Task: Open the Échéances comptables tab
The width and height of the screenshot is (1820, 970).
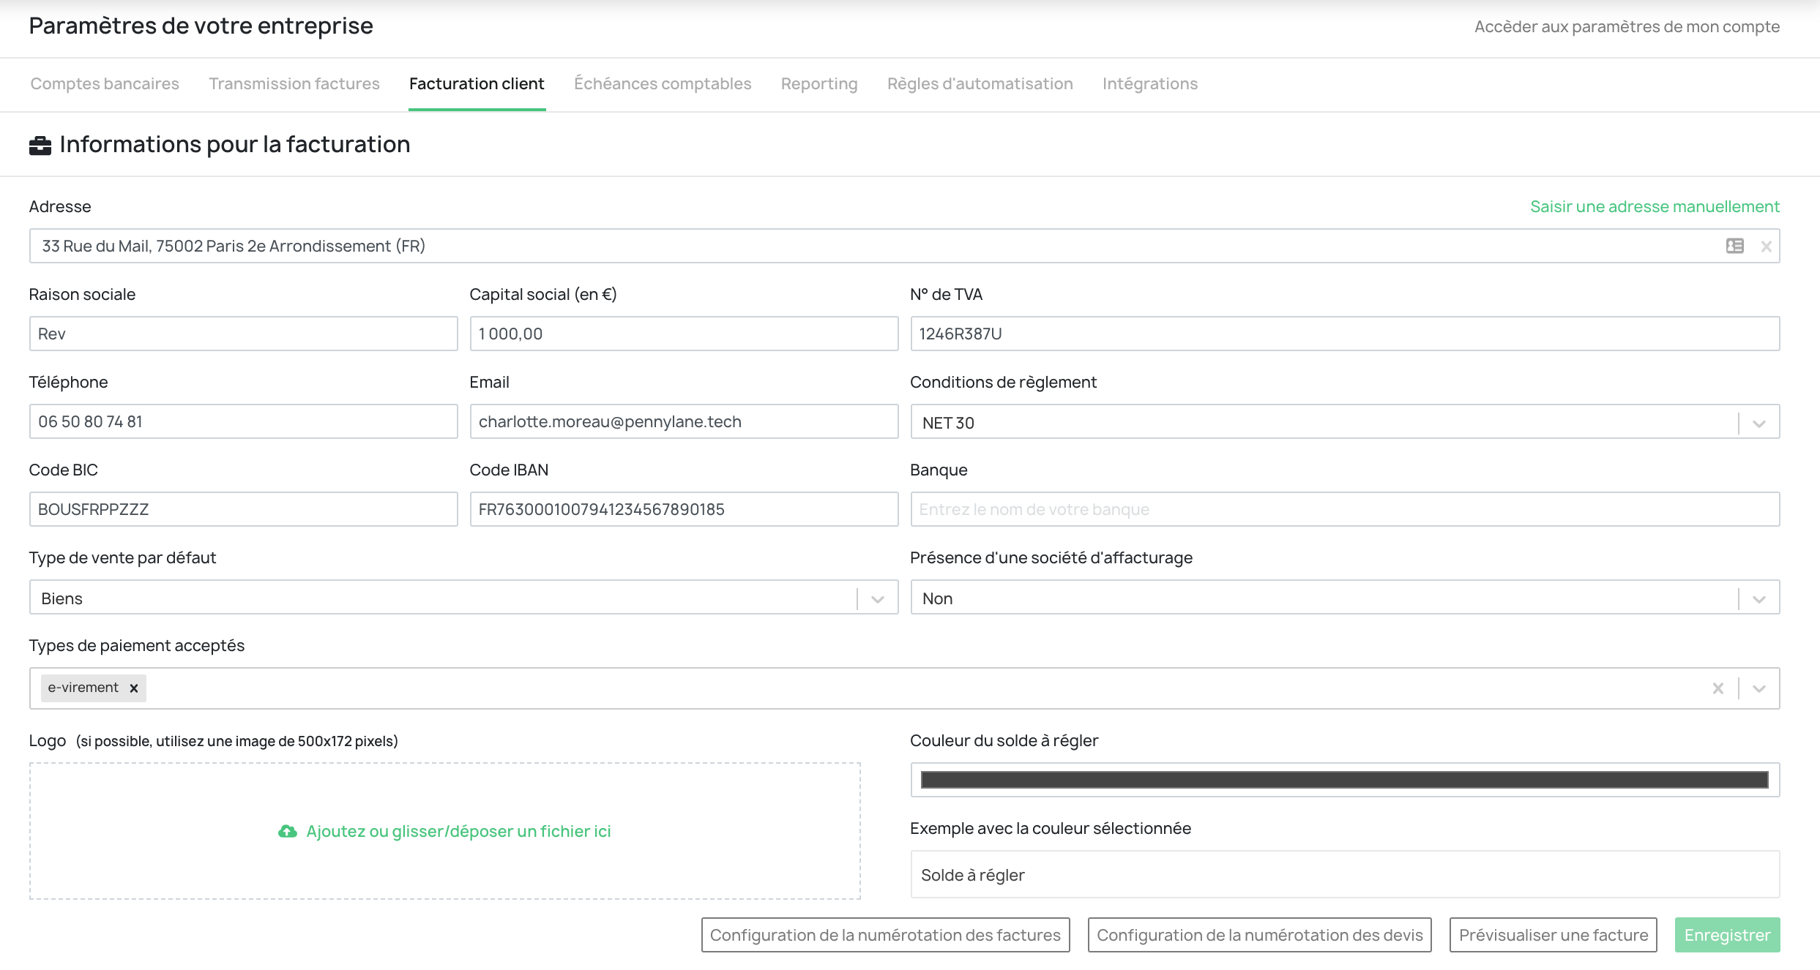Action: [662, 84]
